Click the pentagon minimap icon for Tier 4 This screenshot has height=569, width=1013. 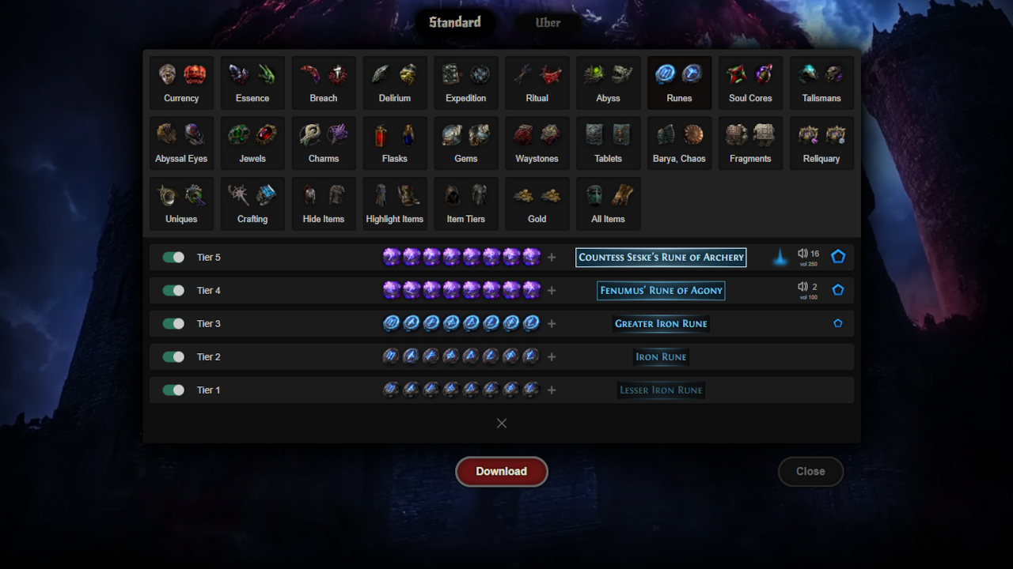pos(838,290)
